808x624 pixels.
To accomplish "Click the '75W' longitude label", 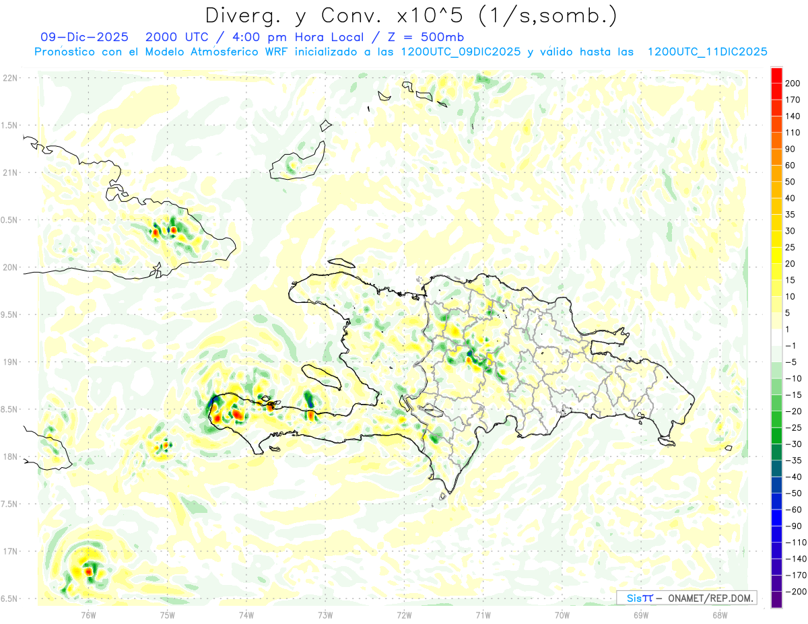I will pos(167,615).
